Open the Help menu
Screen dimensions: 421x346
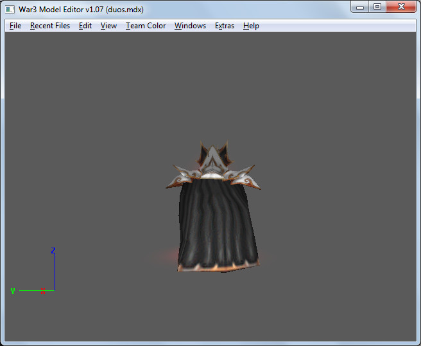coord(251,26)
